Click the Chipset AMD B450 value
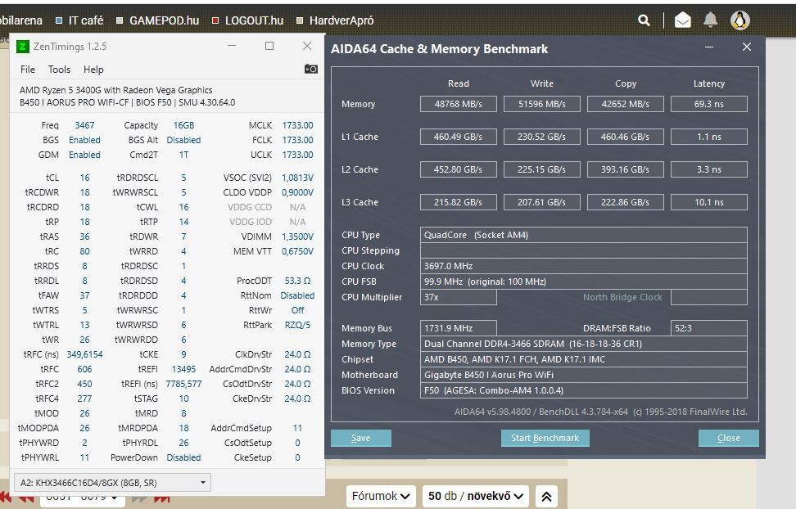796x509 pixels. tap(584, 359)
